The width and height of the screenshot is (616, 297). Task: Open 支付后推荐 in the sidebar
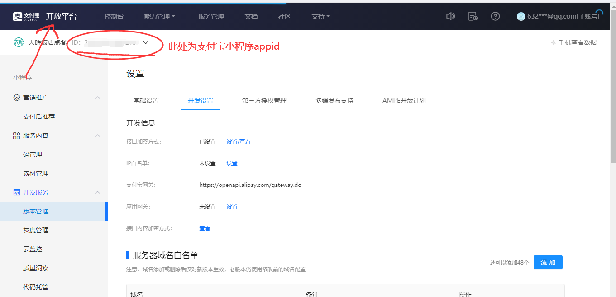(39, 116)
